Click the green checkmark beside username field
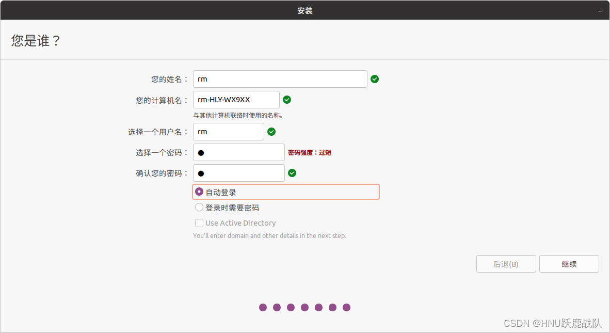Screen dimensions: 610x333 271,132
